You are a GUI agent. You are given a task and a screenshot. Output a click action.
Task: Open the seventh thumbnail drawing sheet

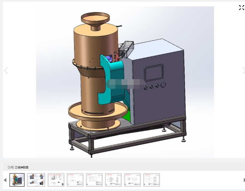(132, 180)
